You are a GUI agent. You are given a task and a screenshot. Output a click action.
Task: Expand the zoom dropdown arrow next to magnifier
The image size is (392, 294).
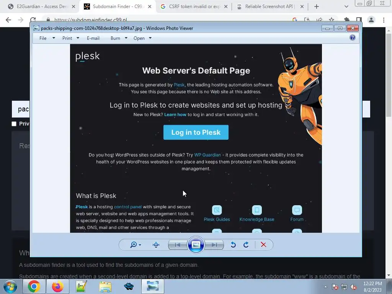click(140, 245)
